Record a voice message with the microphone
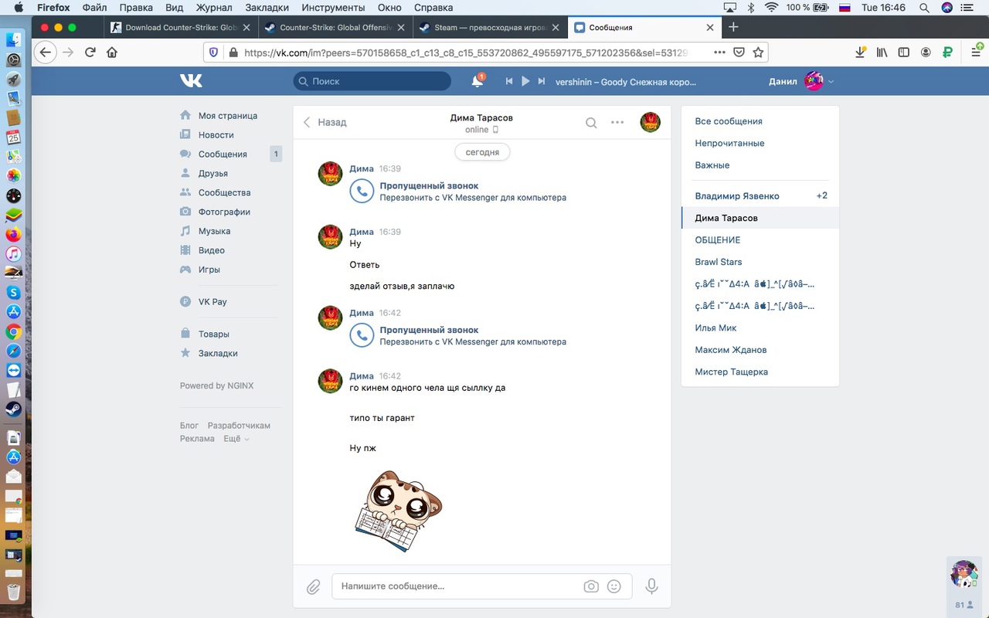This screenshot has width=989, height=618. pos(651,586)
